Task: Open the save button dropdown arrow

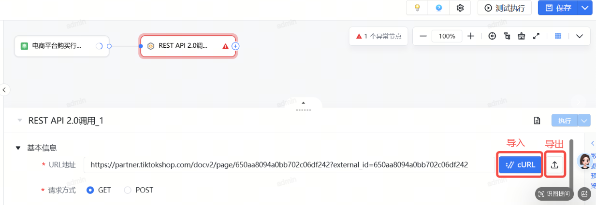Action: (x=585, y=8)
